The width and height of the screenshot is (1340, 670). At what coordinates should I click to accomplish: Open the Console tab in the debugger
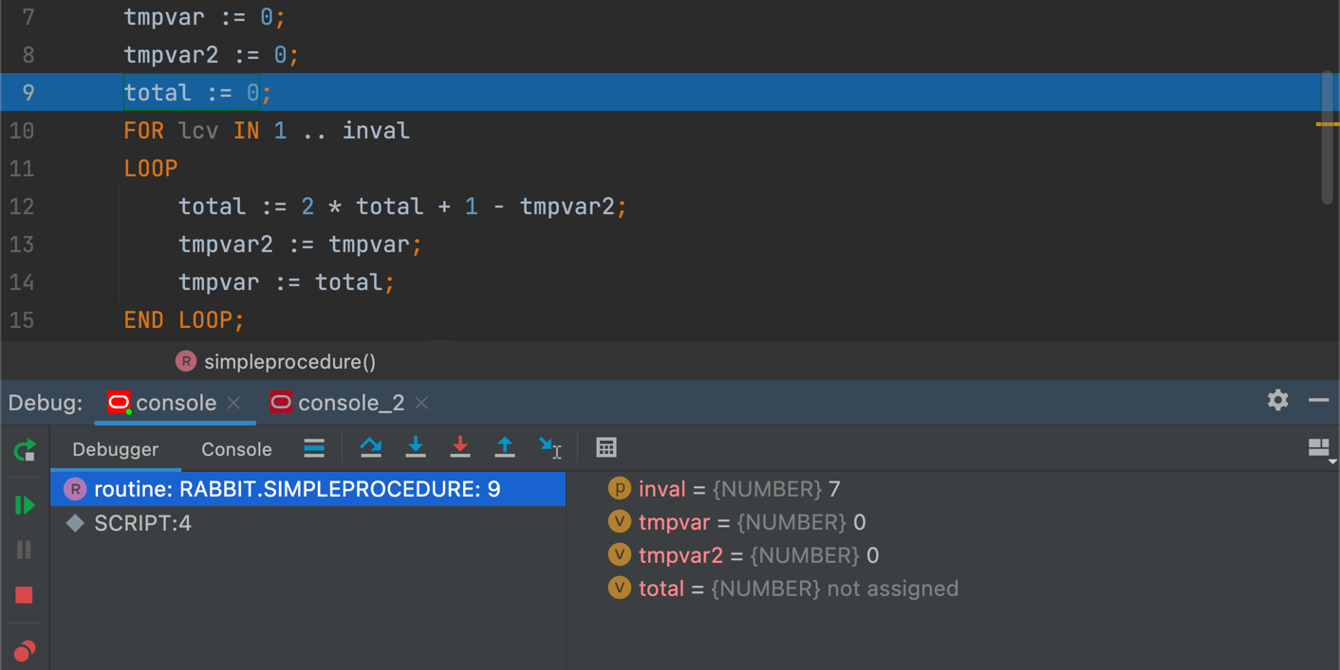tap(235, 448)
